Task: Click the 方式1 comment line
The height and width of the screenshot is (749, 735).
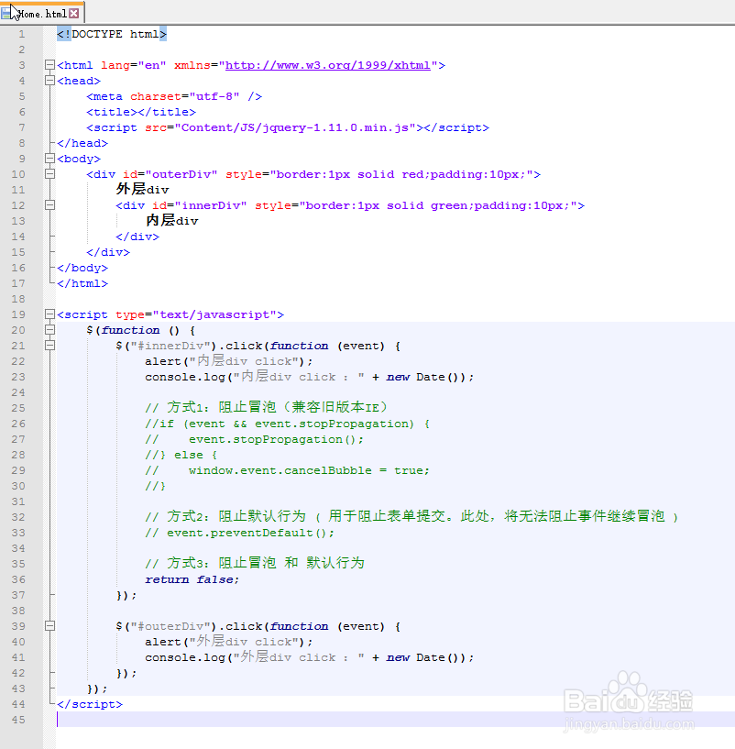Action: pos(266,407)
